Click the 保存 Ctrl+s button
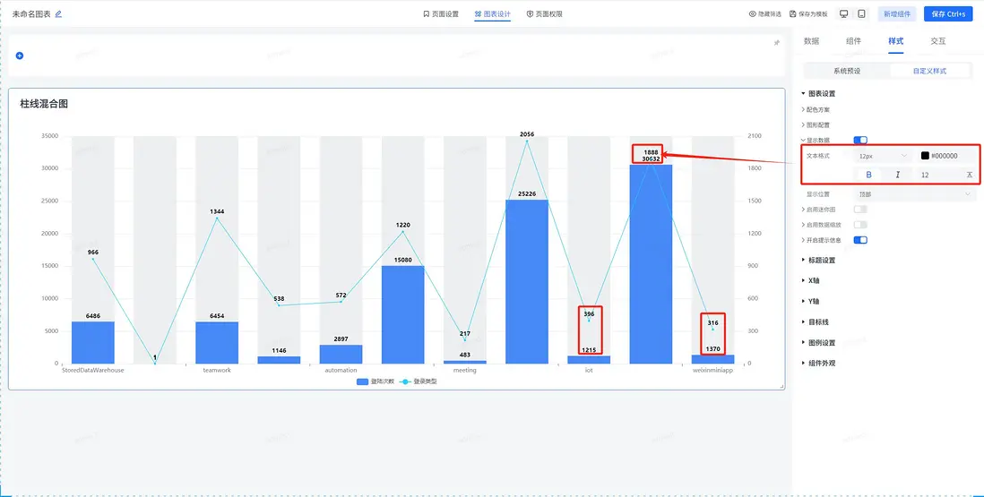 coord(948,13)
